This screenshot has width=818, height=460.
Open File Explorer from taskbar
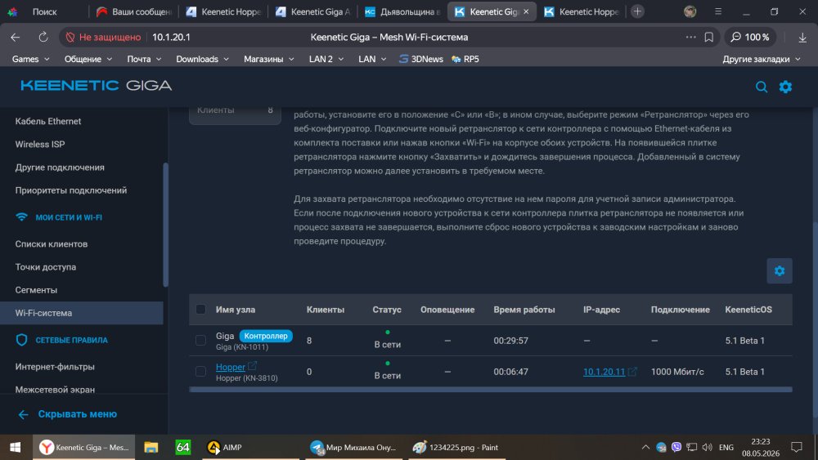pos(151,447)
